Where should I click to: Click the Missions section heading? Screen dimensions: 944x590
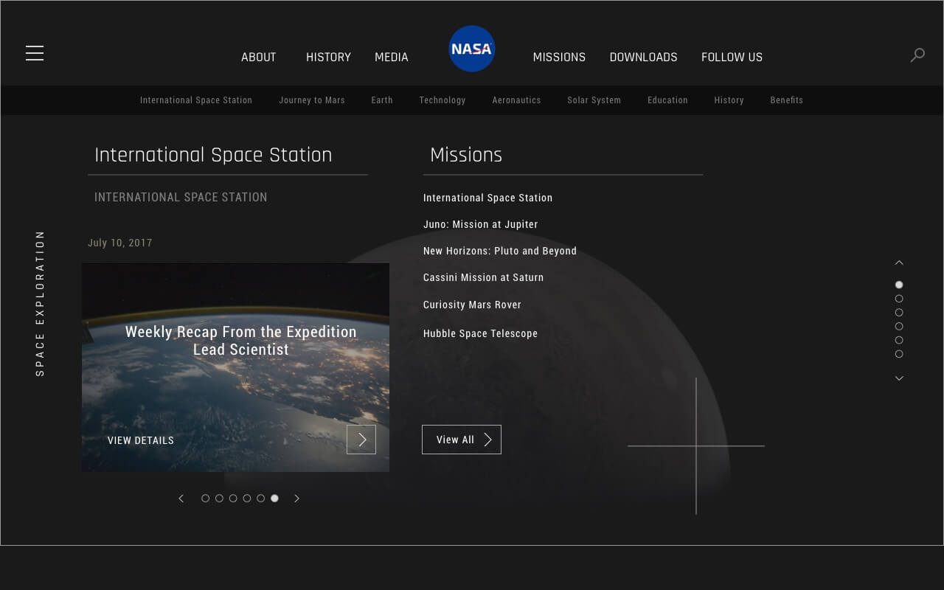pyautogui.click(x=466, y=155)
